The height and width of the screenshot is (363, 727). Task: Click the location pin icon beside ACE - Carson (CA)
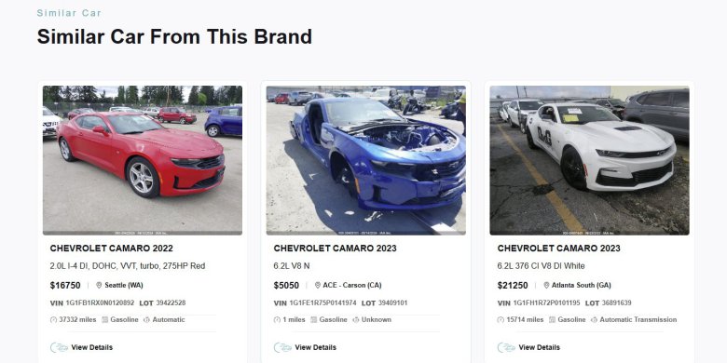[x=318, y=285]
